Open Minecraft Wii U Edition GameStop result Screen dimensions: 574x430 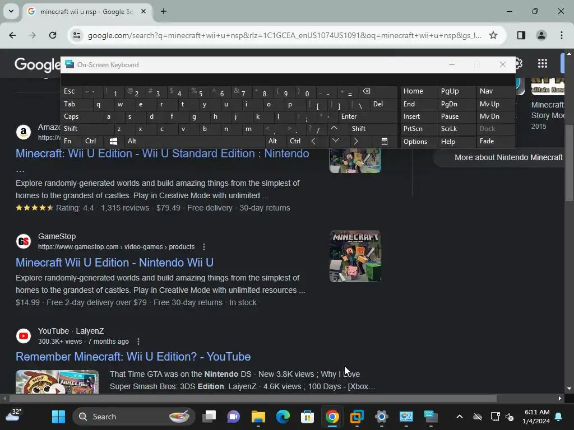[114, 263]
